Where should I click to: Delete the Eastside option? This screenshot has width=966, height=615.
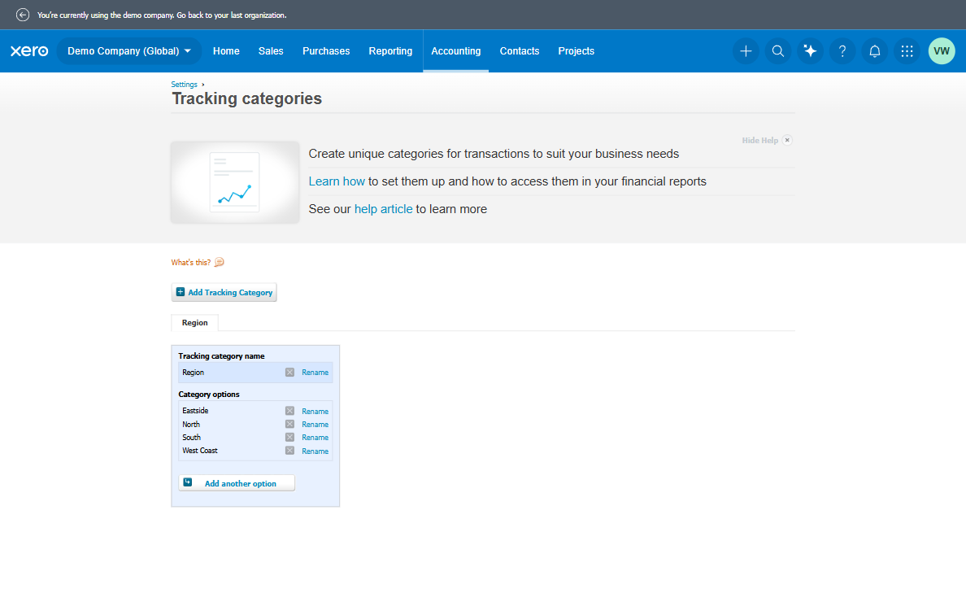point(289,411)
